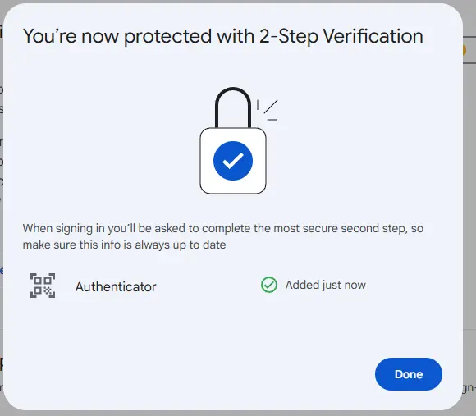Click the 2-Step Verification dialog title
The height and width of the screenshot is (416, 476).
coord(223,36)
